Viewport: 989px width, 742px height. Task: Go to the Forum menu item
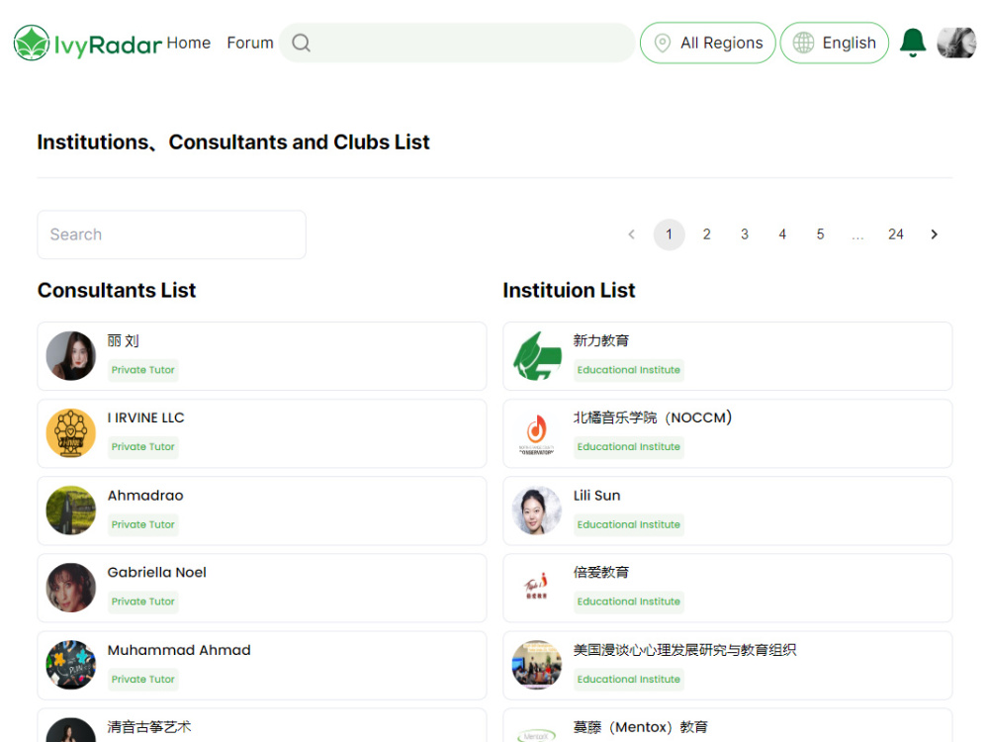click(250, 43)
